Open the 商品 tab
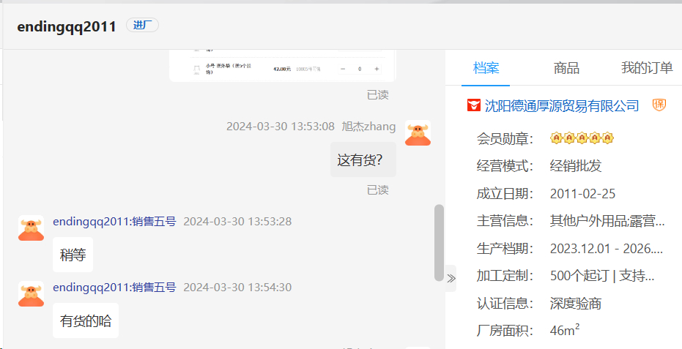682x349 pixels. pos(566,68)
